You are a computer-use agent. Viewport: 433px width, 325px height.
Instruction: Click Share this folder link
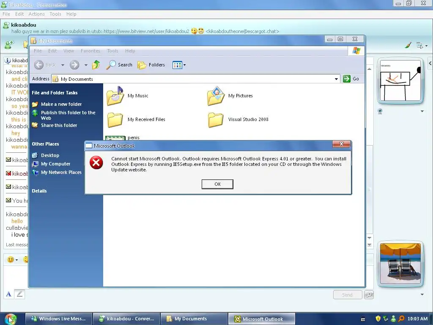coord(59,125)
